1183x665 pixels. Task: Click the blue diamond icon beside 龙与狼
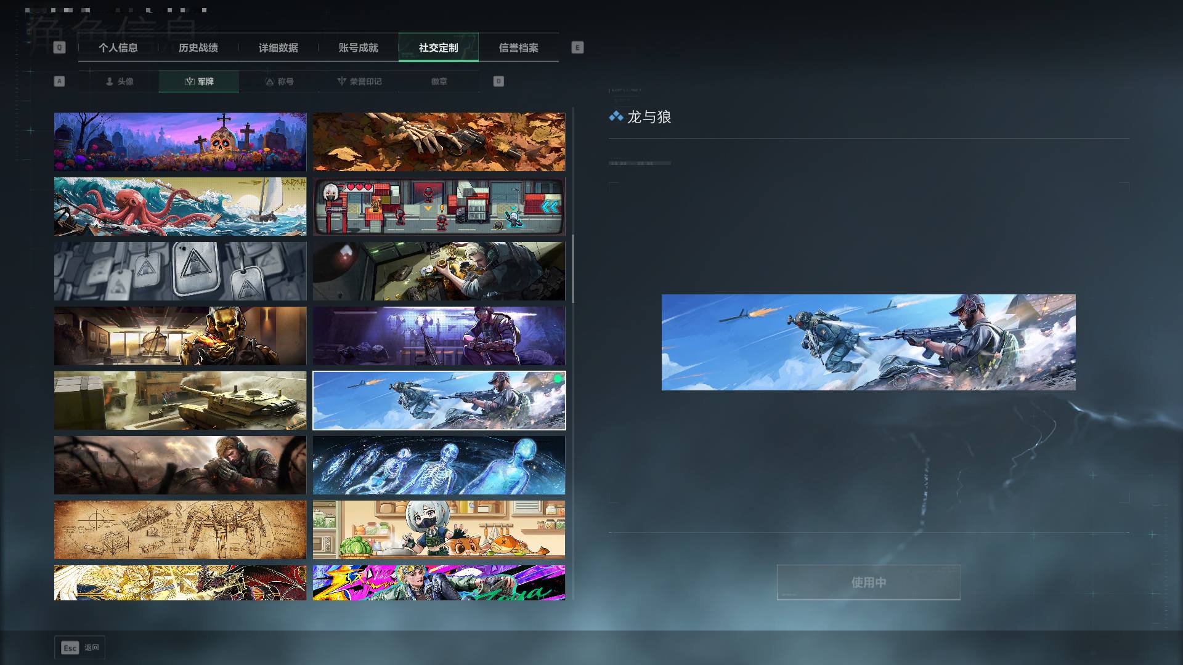pyautogui.click(x=616, y=116)
